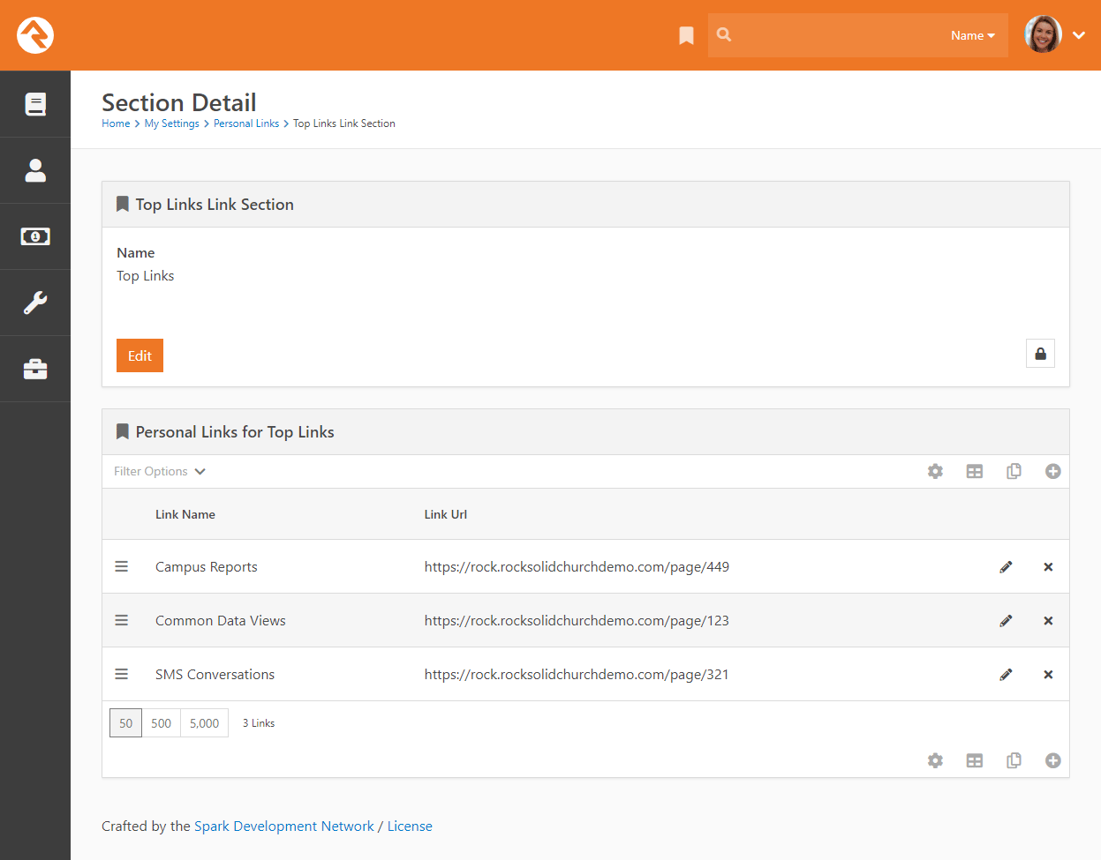
Task: Edit the SMS Conversations link with pencil
Action: (1006, 675)
